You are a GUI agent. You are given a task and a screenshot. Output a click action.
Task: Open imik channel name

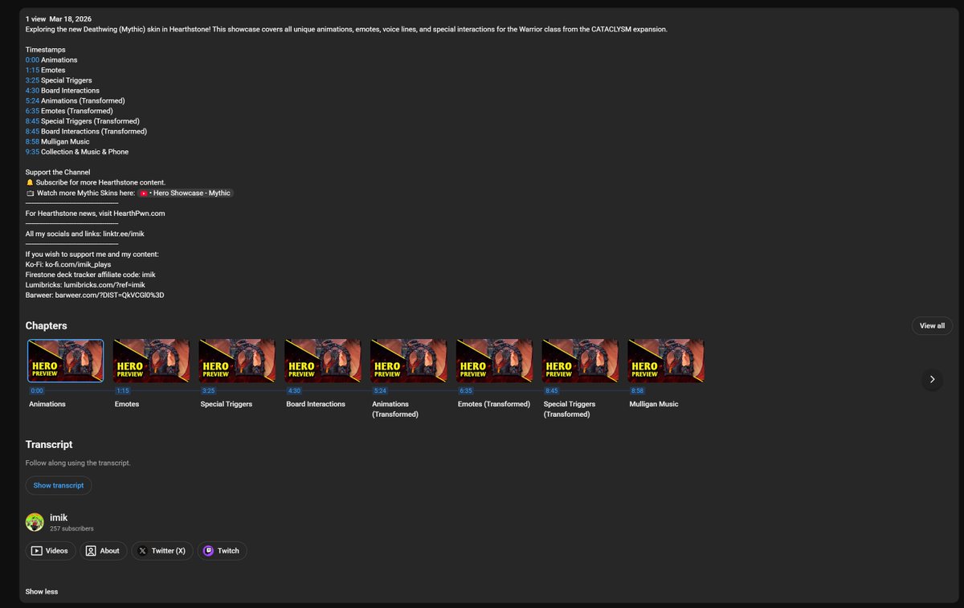click(x=59, y=518)
